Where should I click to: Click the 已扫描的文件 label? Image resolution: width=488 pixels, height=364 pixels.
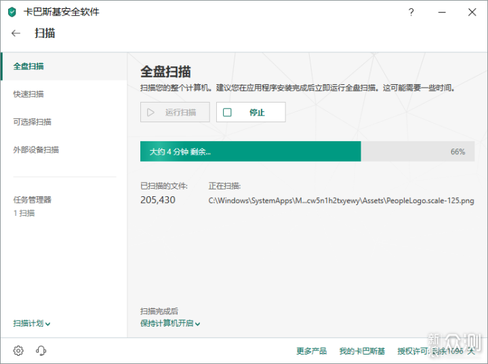click(x=164, y=186)
